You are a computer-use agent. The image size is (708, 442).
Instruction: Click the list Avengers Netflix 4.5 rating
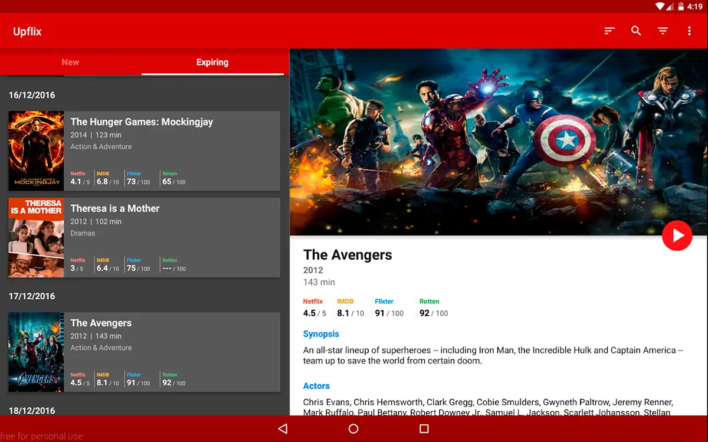tap(80, 379)
